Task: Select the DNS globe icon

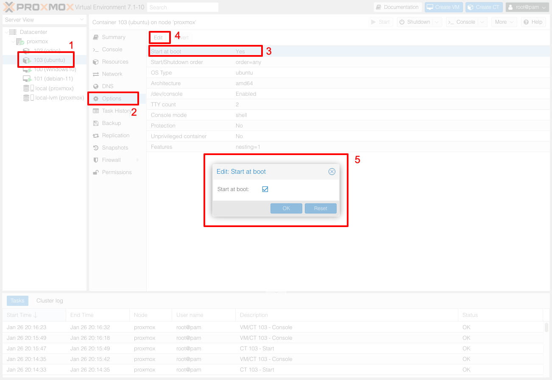Action: (x=96, y=86)
